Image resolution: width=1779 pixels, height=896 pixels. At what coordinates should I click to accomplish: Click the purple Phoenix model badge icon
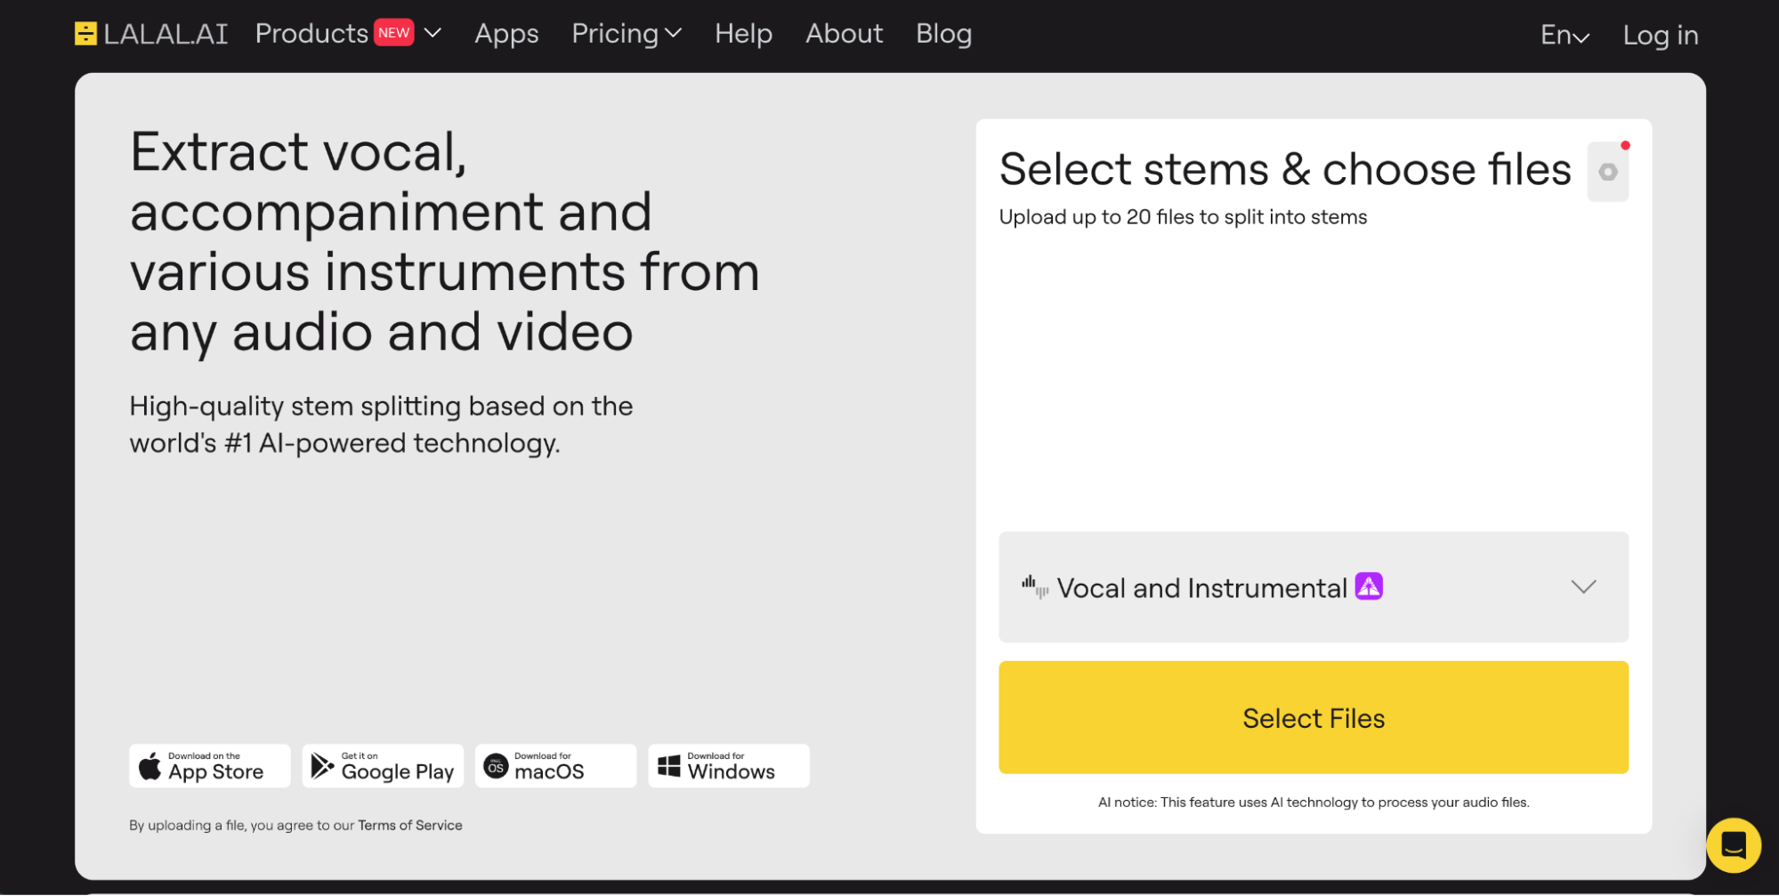tap(1369, 586)
